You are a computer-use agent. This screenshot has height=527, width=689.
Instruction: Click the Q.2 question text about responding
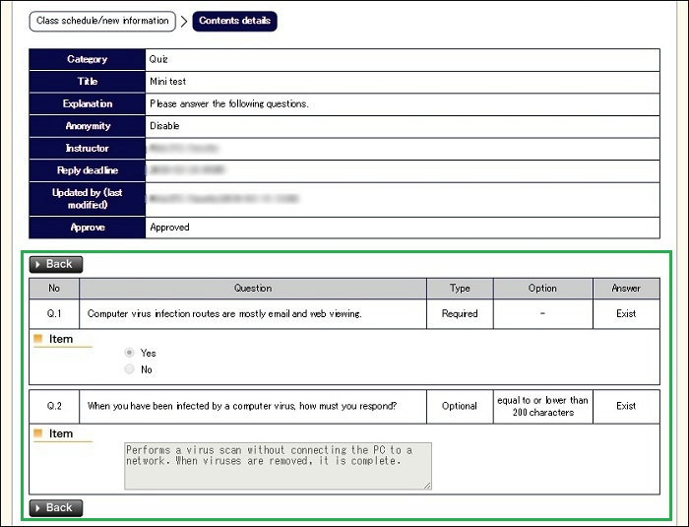point(241,406)
